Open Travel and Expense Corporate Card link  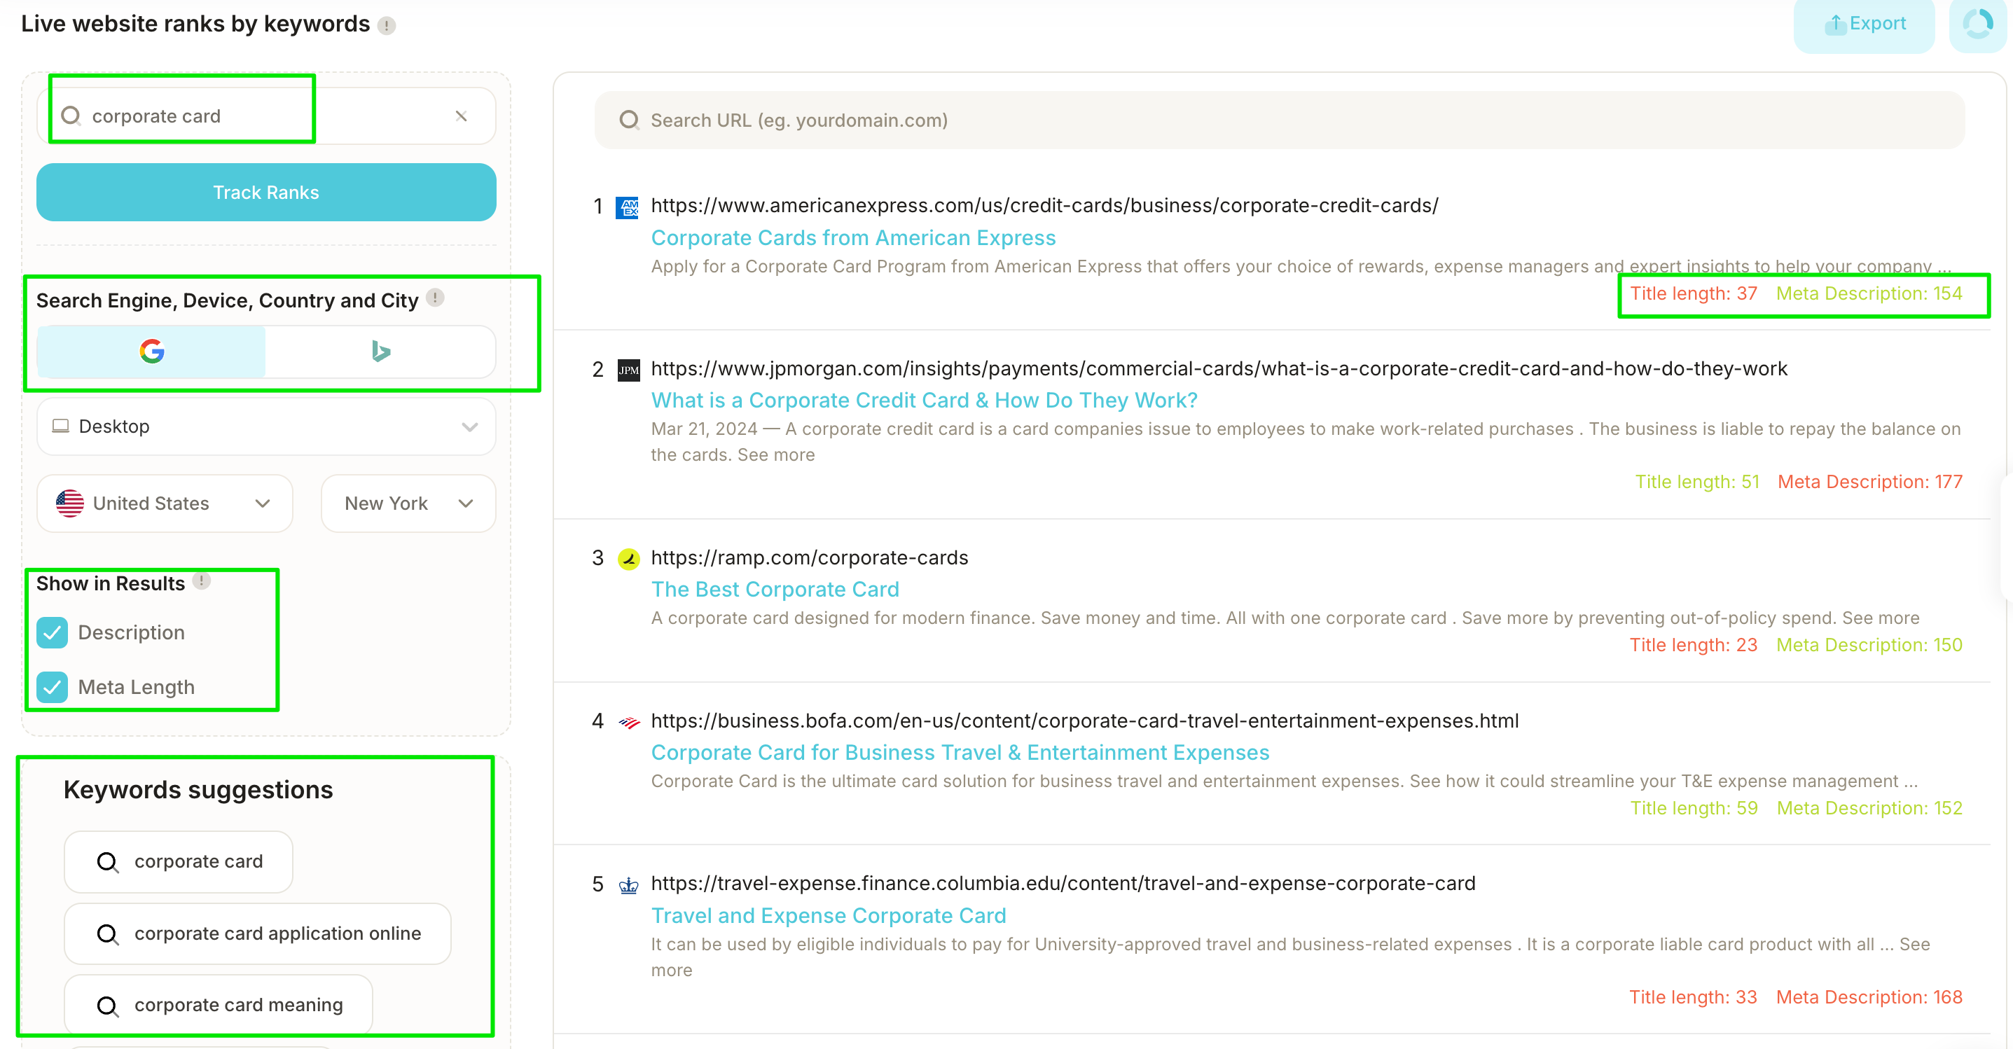[829, 915]
